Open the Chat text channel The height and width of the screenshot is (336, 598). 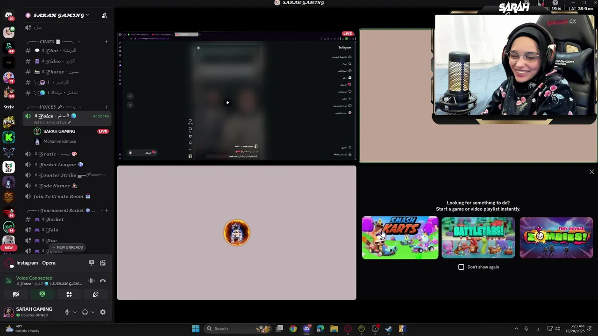(x=67, y=50)
